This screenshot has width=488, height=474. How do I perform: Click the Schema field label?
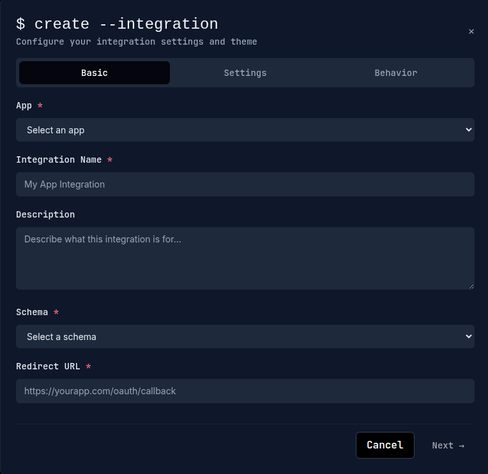coord(32,312)
